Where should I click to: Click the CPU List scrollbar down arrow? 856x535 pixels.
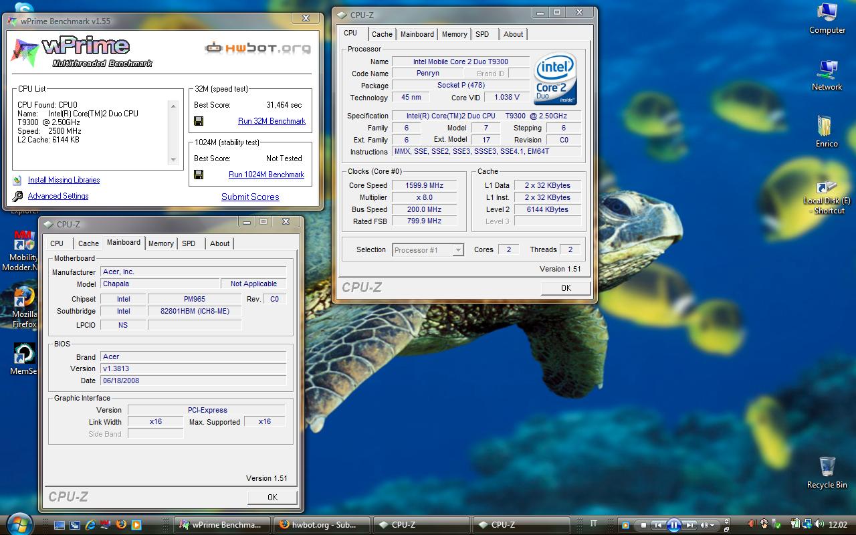pyautogui.click(x=174, y=160)
